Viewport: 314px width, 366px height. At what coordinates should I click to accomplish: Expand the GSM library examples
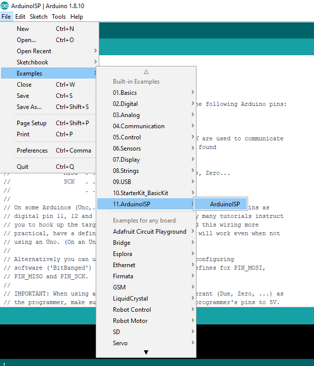point(146,287)
